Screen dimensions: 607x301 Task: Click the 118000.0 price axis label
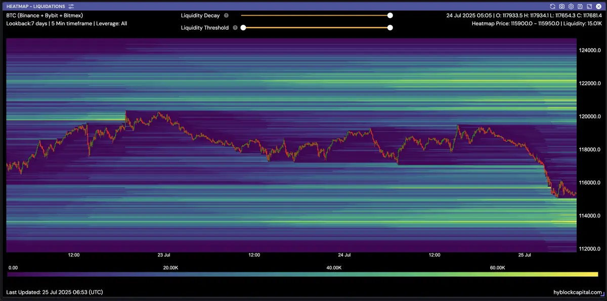pos(590,149)
